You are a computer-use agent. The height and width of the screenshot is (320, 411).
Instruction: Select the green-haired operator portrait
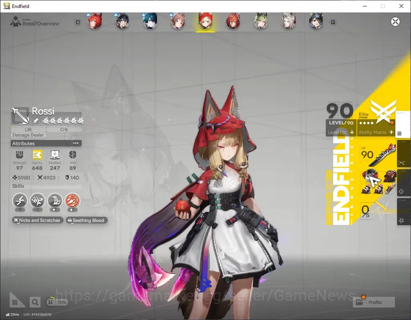click(x=261, y=21)
